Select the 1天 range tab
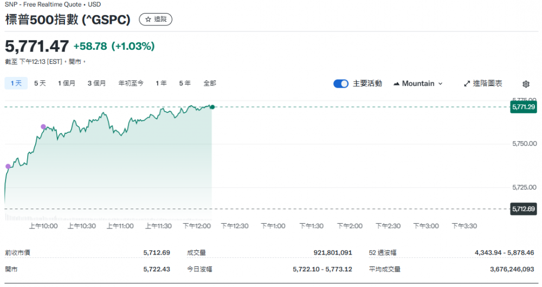Image resolution: width=542 pixels, height=287 pixels. 16,83
